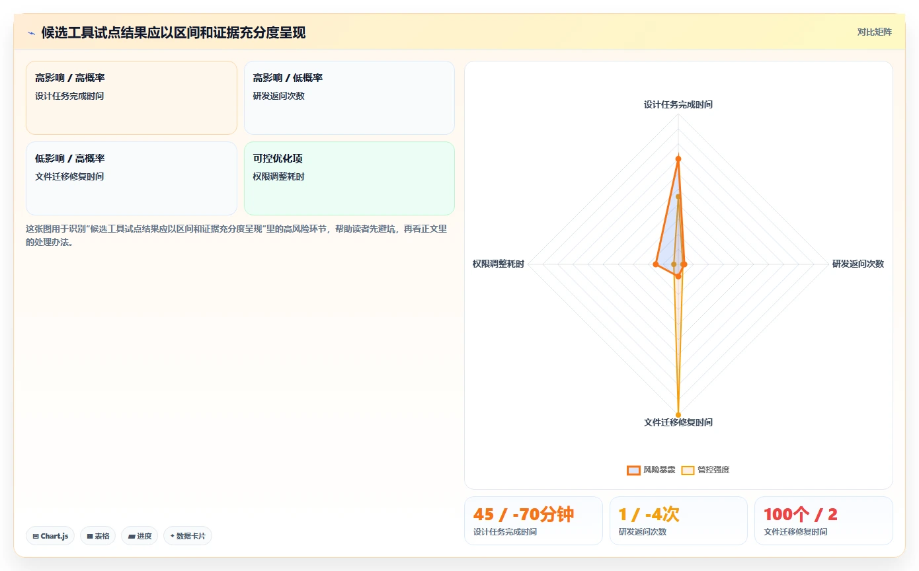Select the 高影响 / 低概率 card
The image size is (919, 571).
click(349, 98)
